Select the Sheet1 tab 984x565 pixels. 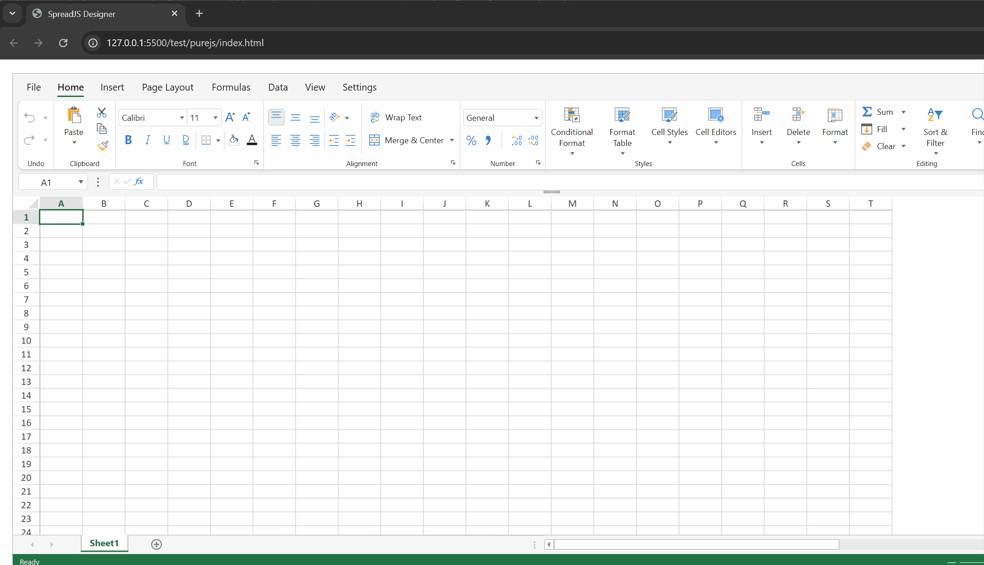point(104,543)
